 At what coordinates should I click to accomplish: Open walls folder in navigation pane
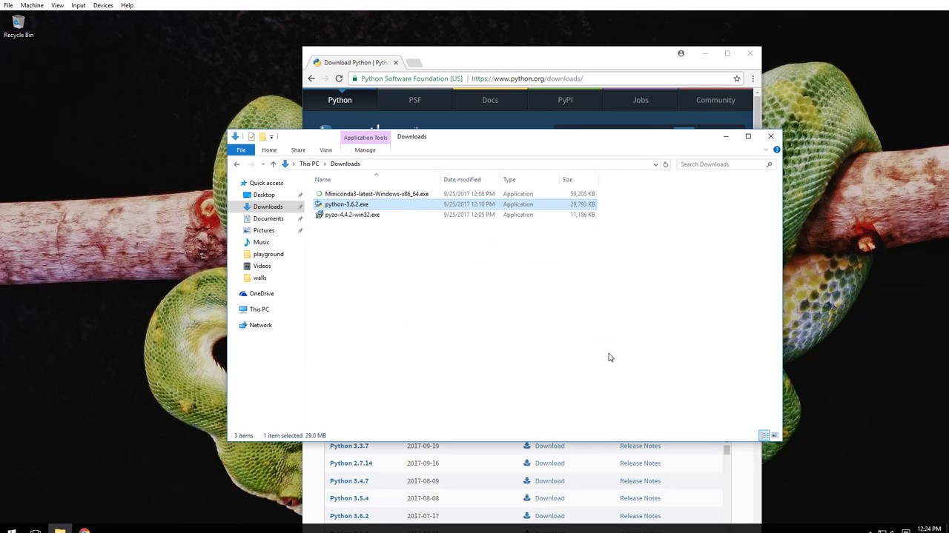259,278
